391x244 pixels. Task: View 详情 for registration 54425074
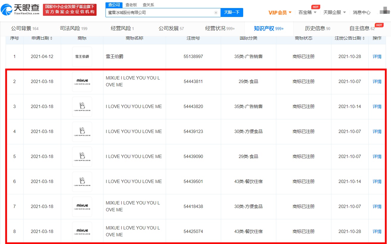(x=377, y=232)
